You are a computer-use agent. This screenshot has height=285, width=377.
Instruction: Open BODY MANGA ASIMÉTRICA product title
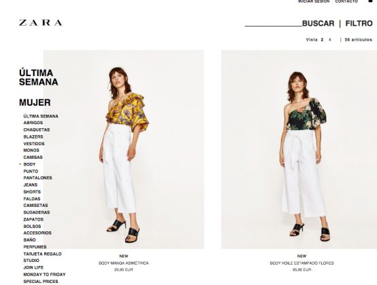coord(124,263)
